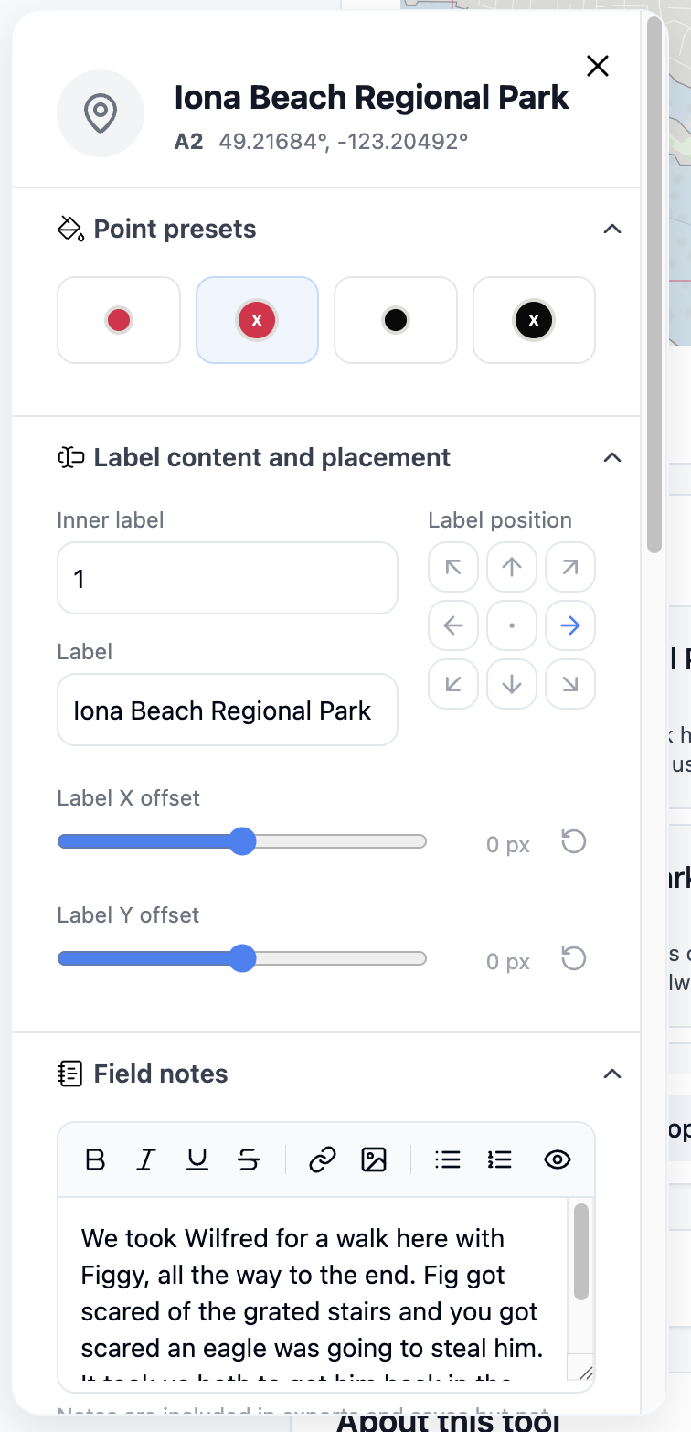Viewport: 691px width, 1432px height.
Task: Select the red dot with x preset
Action: click(x=257, y=320)
